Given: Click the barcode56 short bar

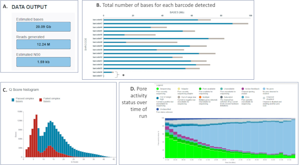Looking at the screenshot, I should [x=108, y=72].
